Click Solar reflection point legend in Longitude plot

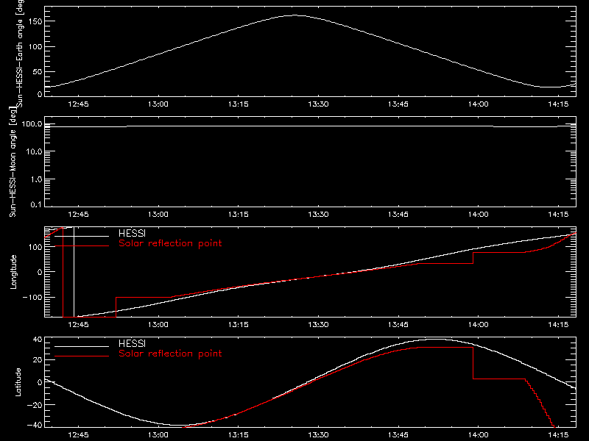point(170,243)
